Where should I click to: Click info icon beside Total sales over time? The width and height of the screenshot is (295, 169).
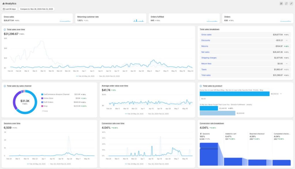(5, 29)
